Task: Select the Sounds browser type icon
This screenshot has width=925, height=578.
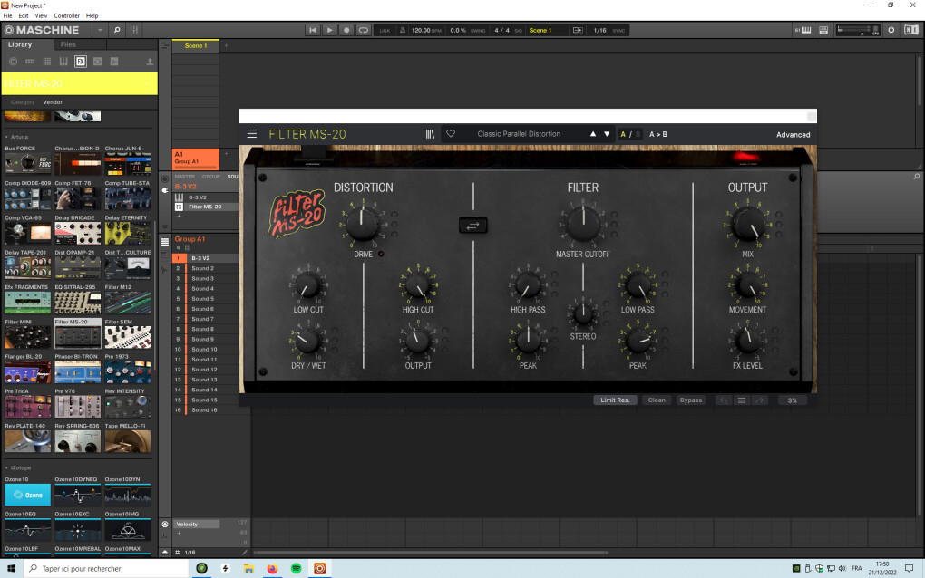Action: click(x=46, y=62)
